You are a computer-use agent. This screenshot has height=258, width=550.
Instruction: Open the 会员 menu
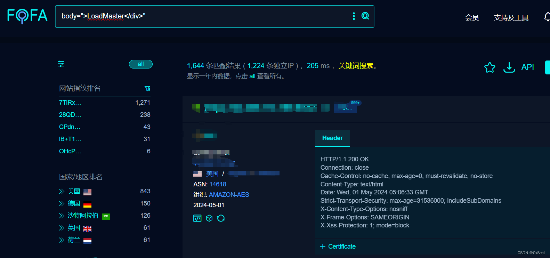coord(472,18)
